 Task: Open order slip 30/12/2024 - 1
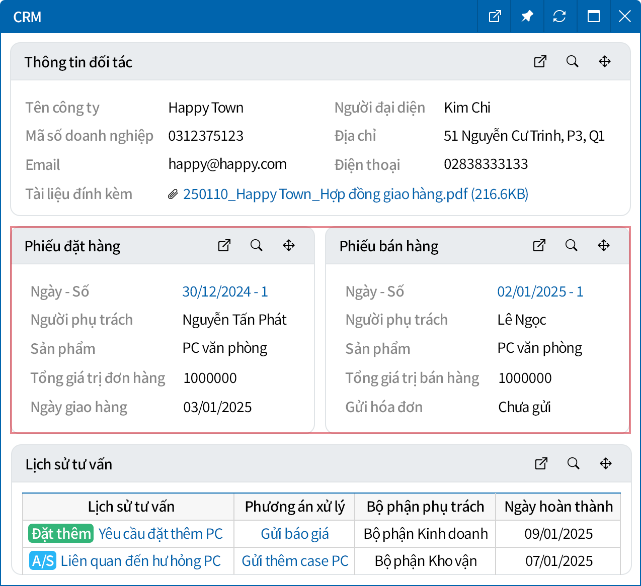225,291
